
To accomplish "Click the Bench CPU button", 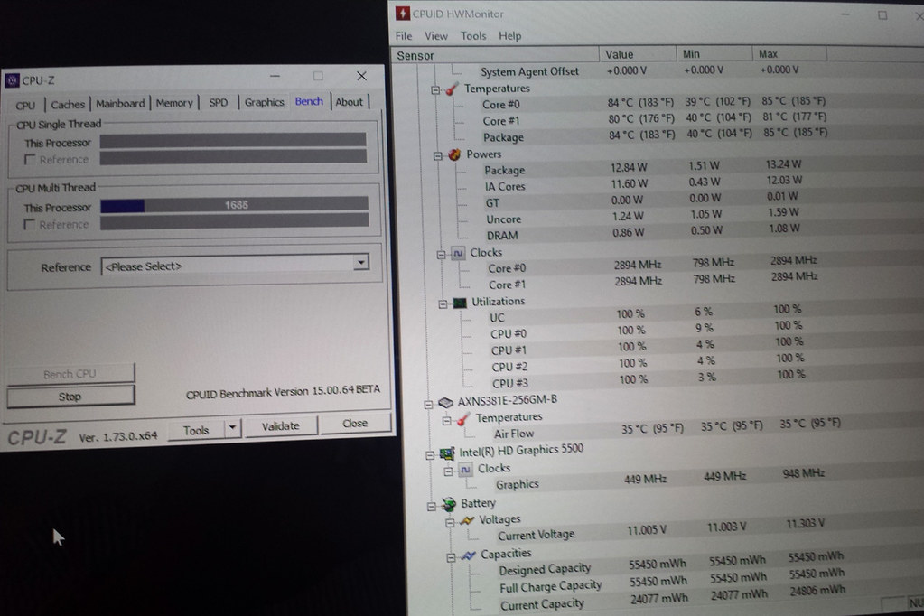I will coord(70,374).
